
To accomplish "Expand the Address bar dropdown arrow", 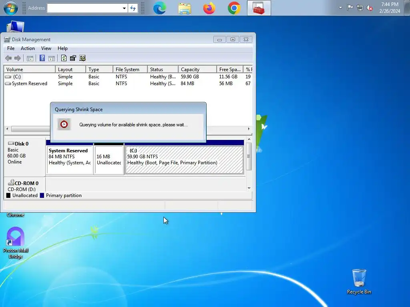I will [124, 8].
